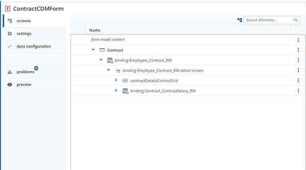Open the settings tab
This screenshot has height=170, width=306.
[x=35, y=34]
